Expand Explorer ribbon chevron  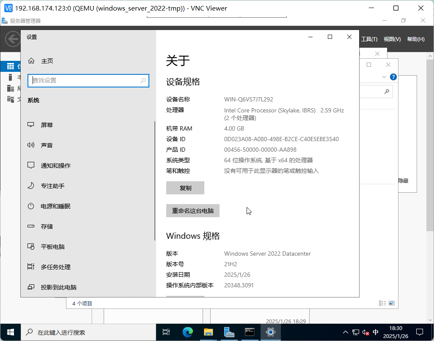[x=384, y=77]
